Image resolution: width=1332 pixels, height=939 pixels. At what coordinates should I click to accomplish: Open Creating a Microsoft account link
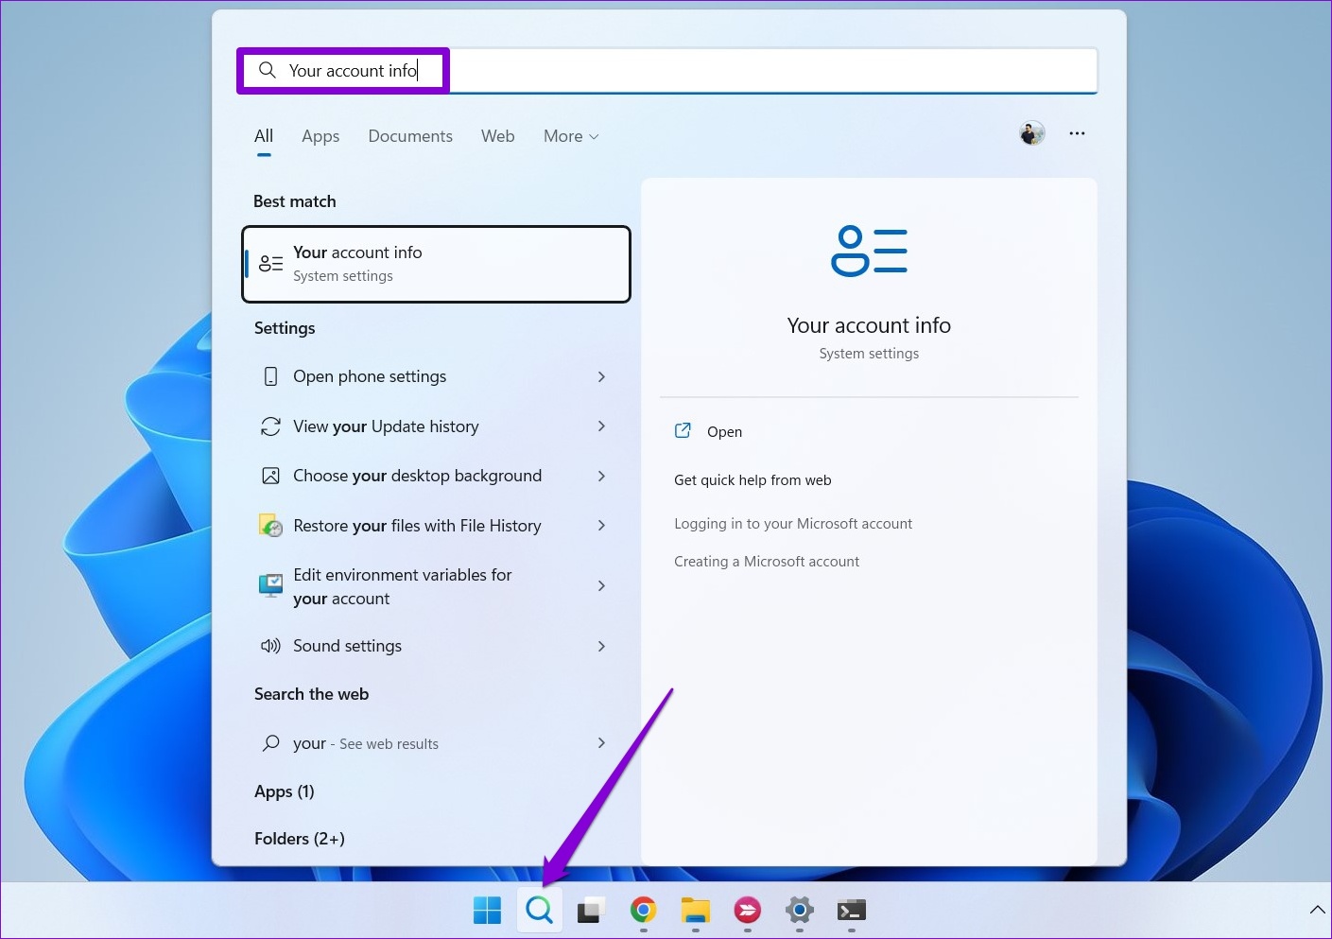click(767, 562)
